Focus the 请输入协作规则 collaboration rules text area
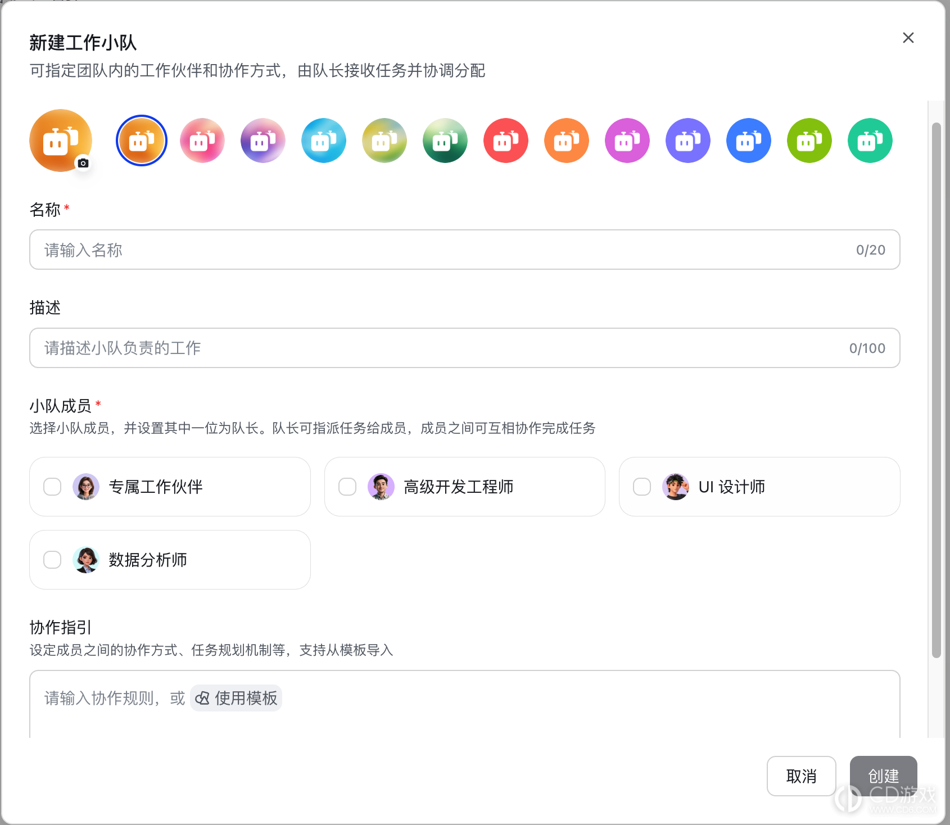Viewport: 950px width, 825px height. (465, 704)
